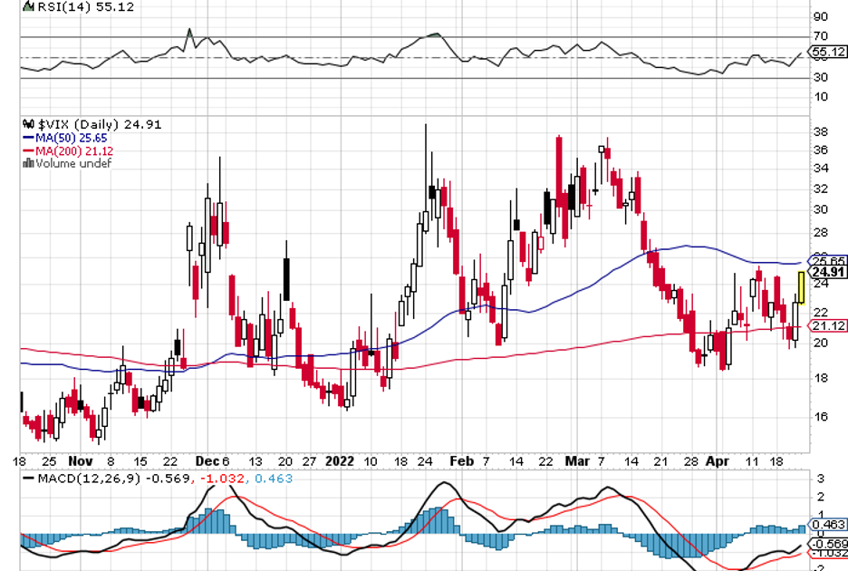Click the volume bars legend icon
The height and width of the screenshot is (571, 848).
[28, 164]
